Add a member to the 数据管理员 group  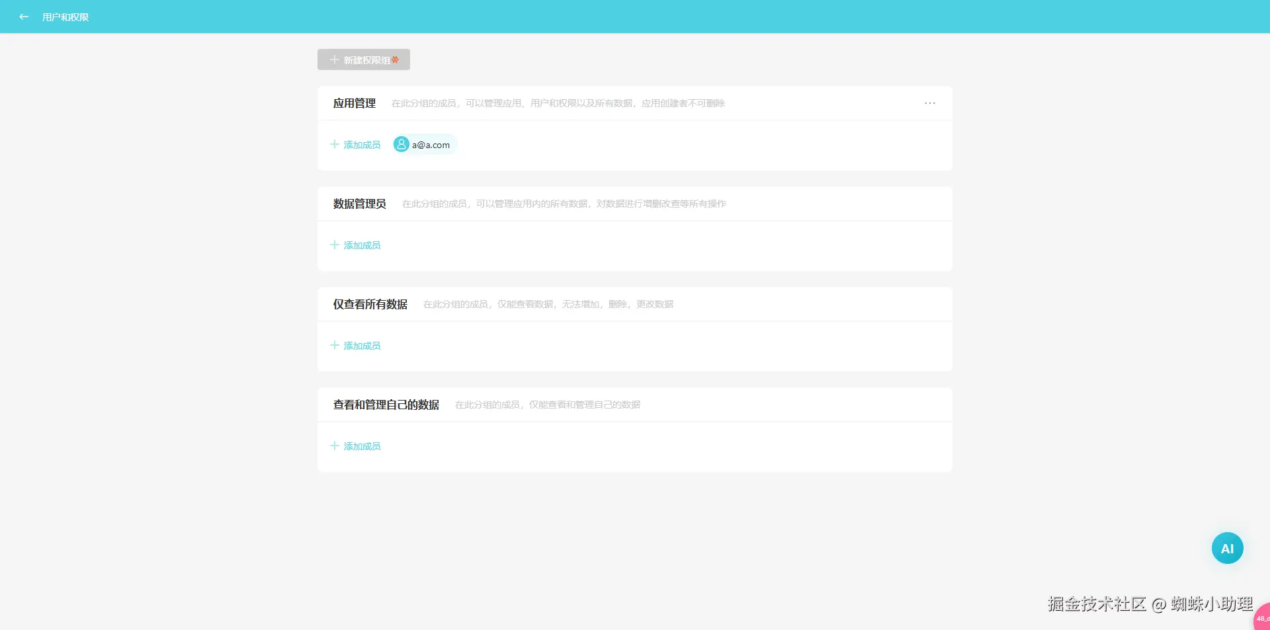click(x=355, y=245)
